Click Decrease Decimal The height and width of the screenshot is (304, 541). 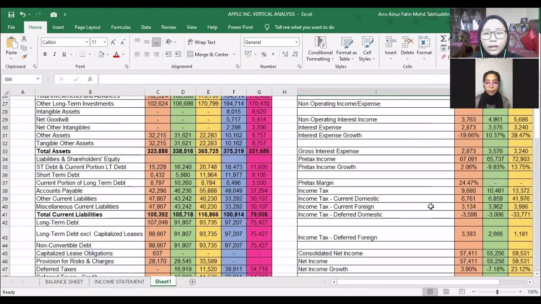(295, 54)
